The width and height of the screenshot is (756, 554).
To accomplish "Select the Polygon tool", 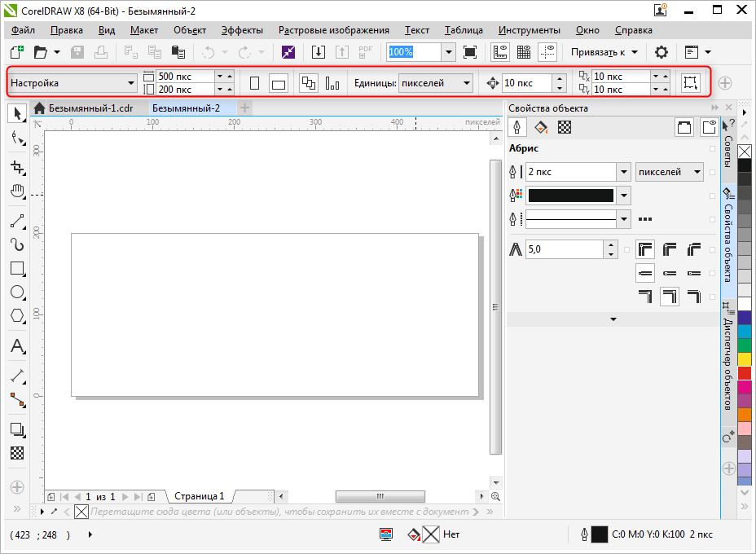I will tap(16, 315).
